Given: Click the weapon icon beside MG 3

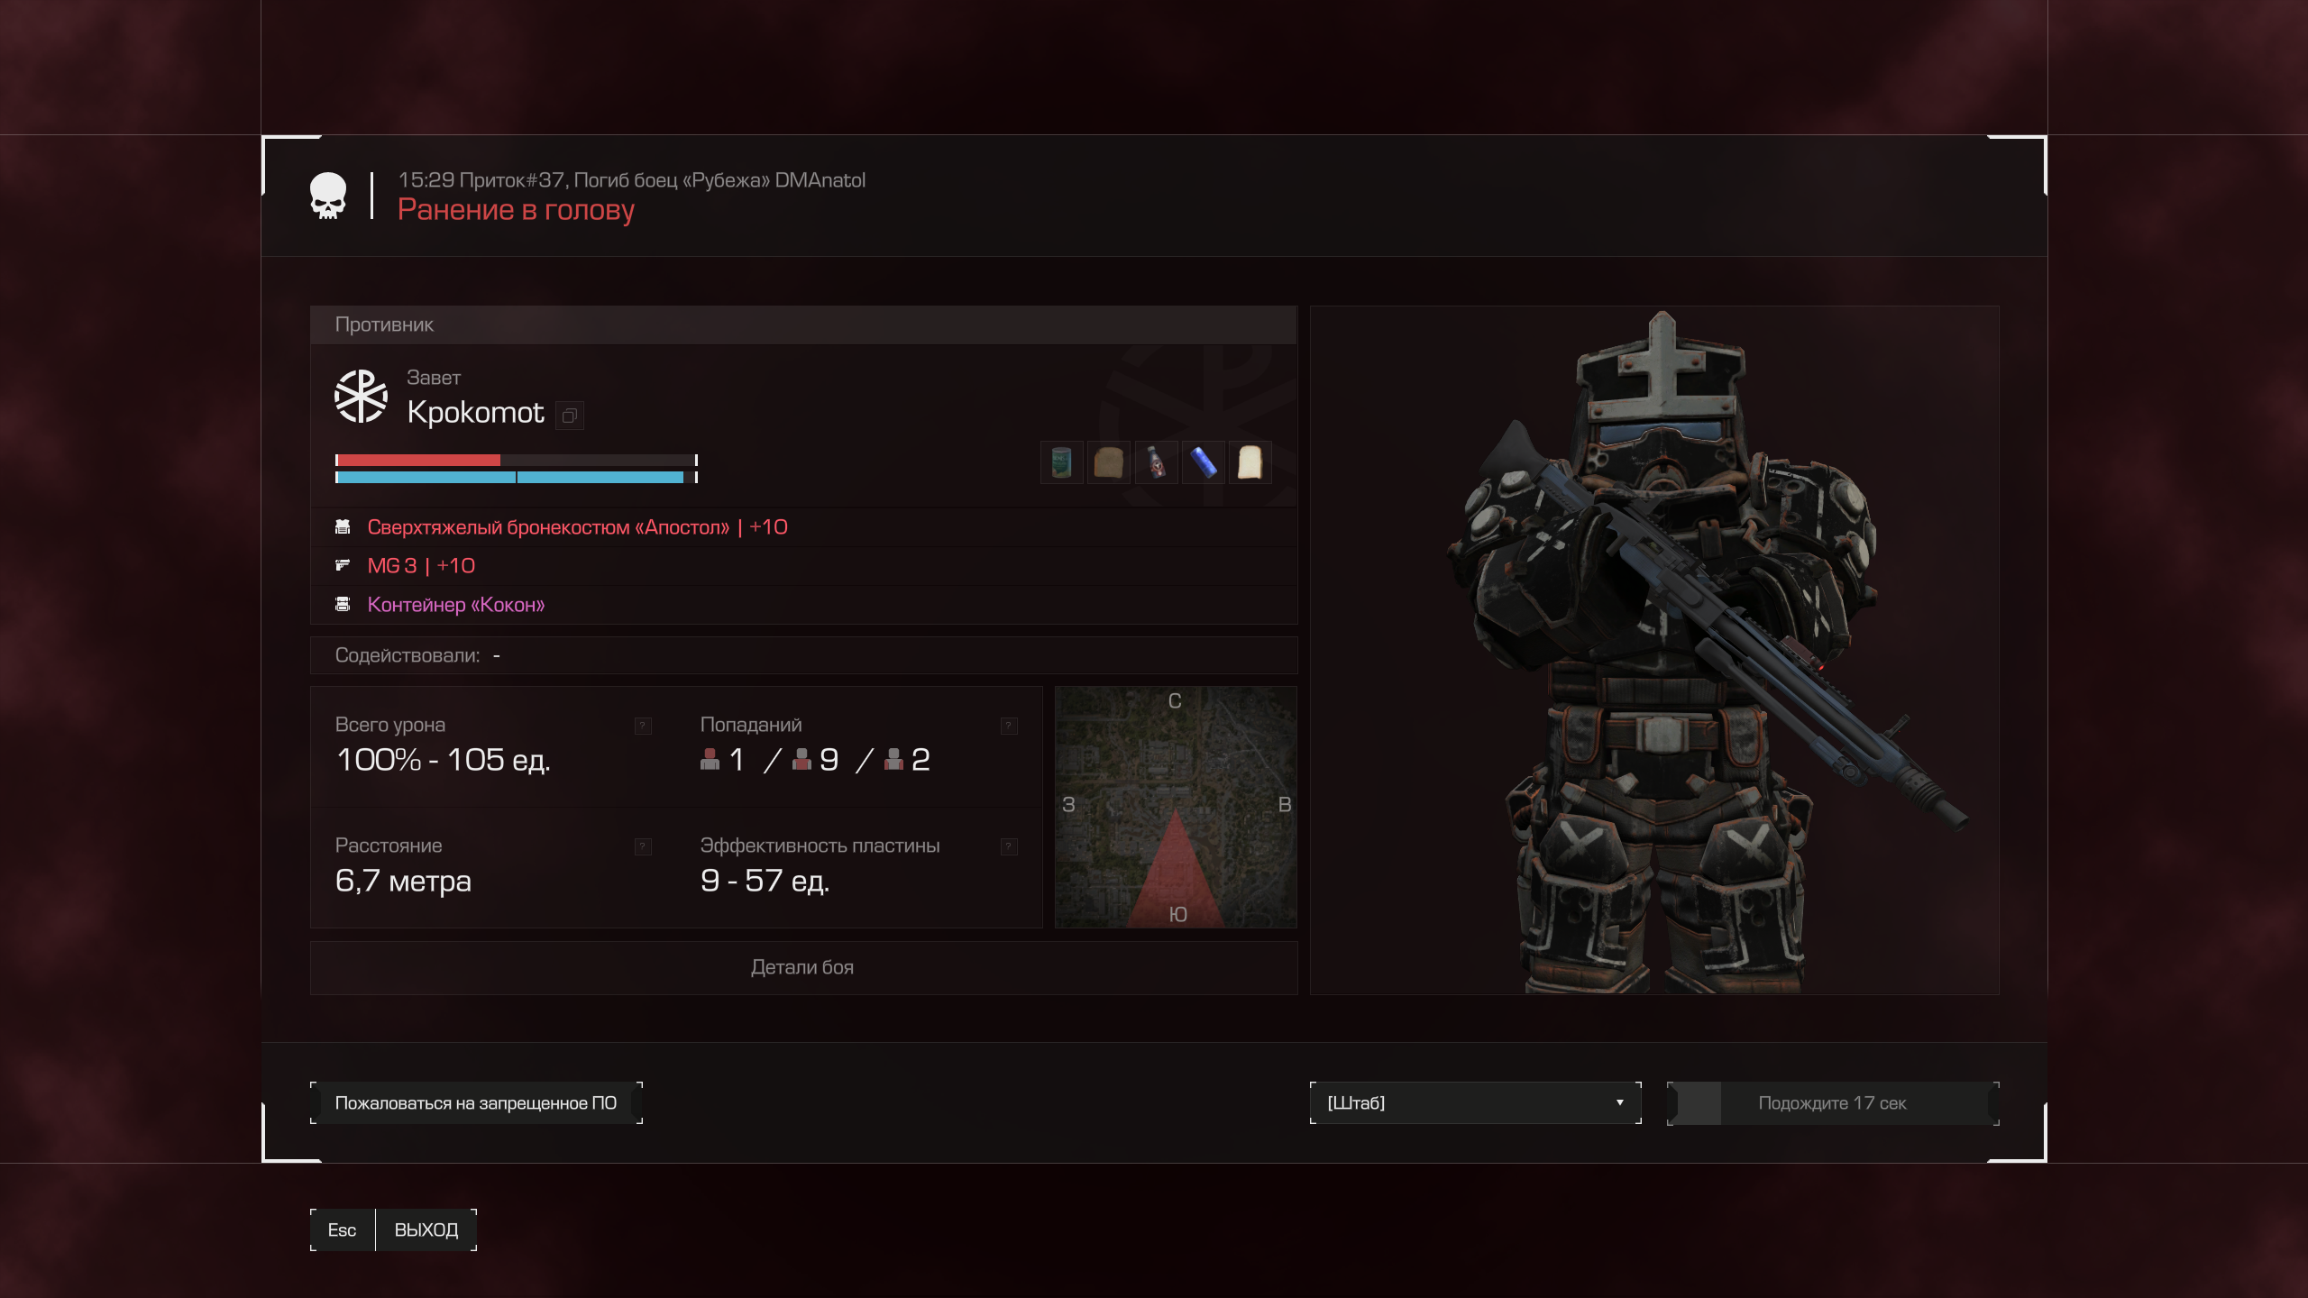Looking at the screenshot, I should point(343,565).
